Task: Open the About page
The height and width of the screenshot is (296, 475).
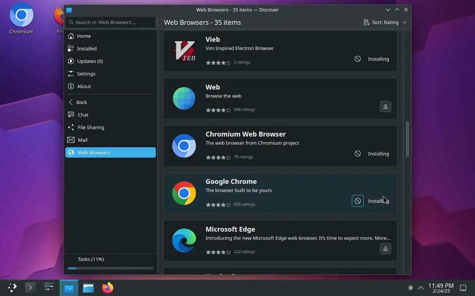Action: 111,86
